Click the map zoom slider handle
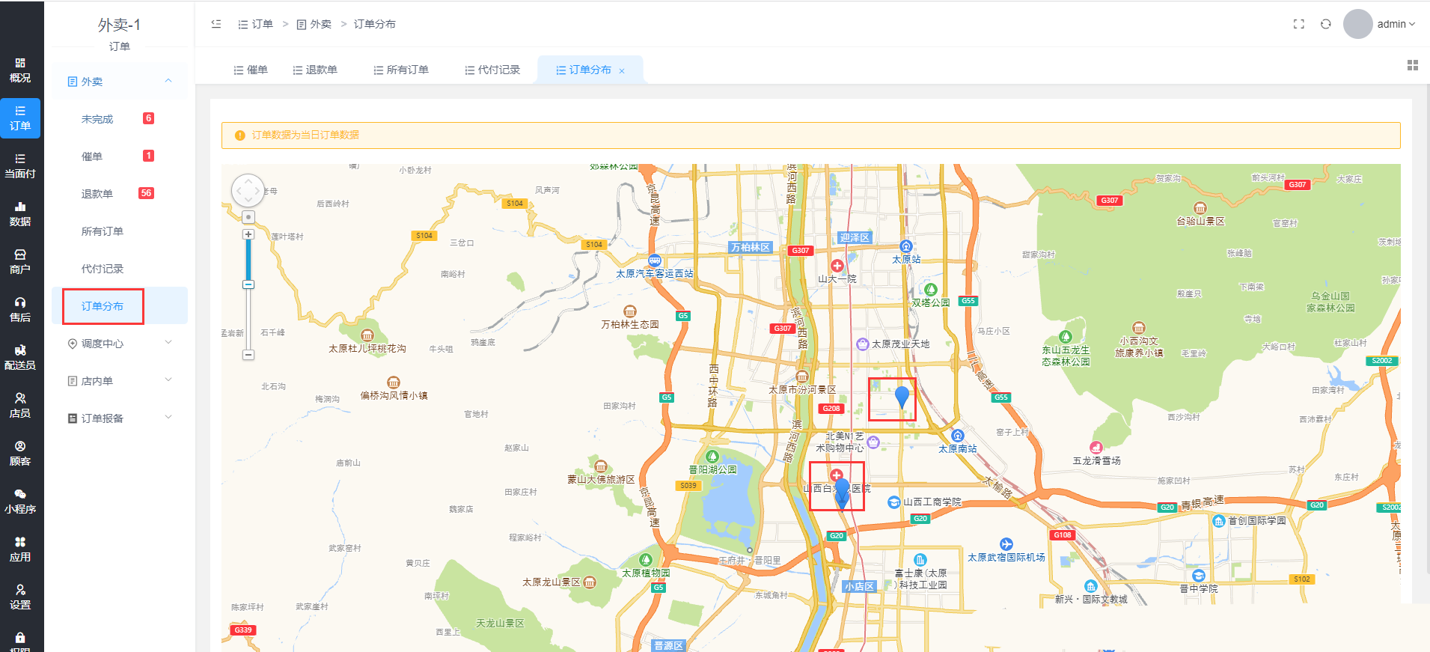1430x652 pixels. [x=248, y=284]
